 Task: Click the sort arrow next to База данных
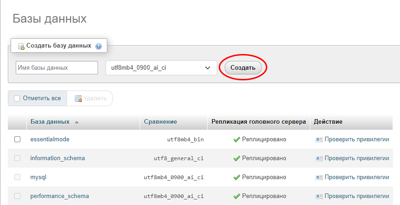pyautogui.click(x=76, y=122)
